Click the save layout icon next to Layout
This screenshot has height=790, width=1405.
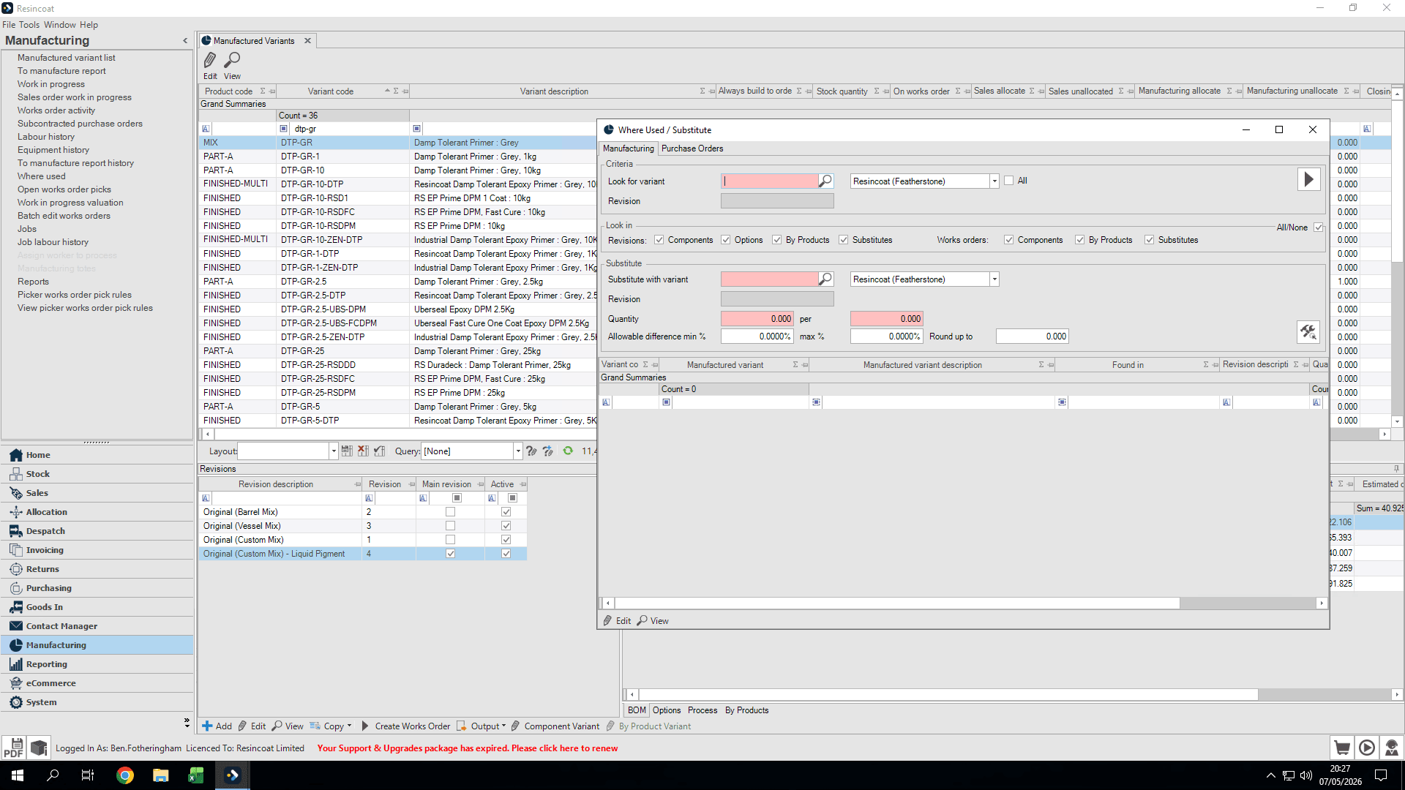tap(347, 451)
